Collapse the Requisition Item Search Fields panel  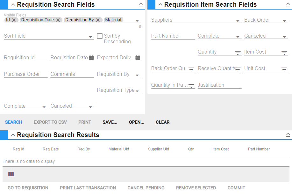coord(160,4)
